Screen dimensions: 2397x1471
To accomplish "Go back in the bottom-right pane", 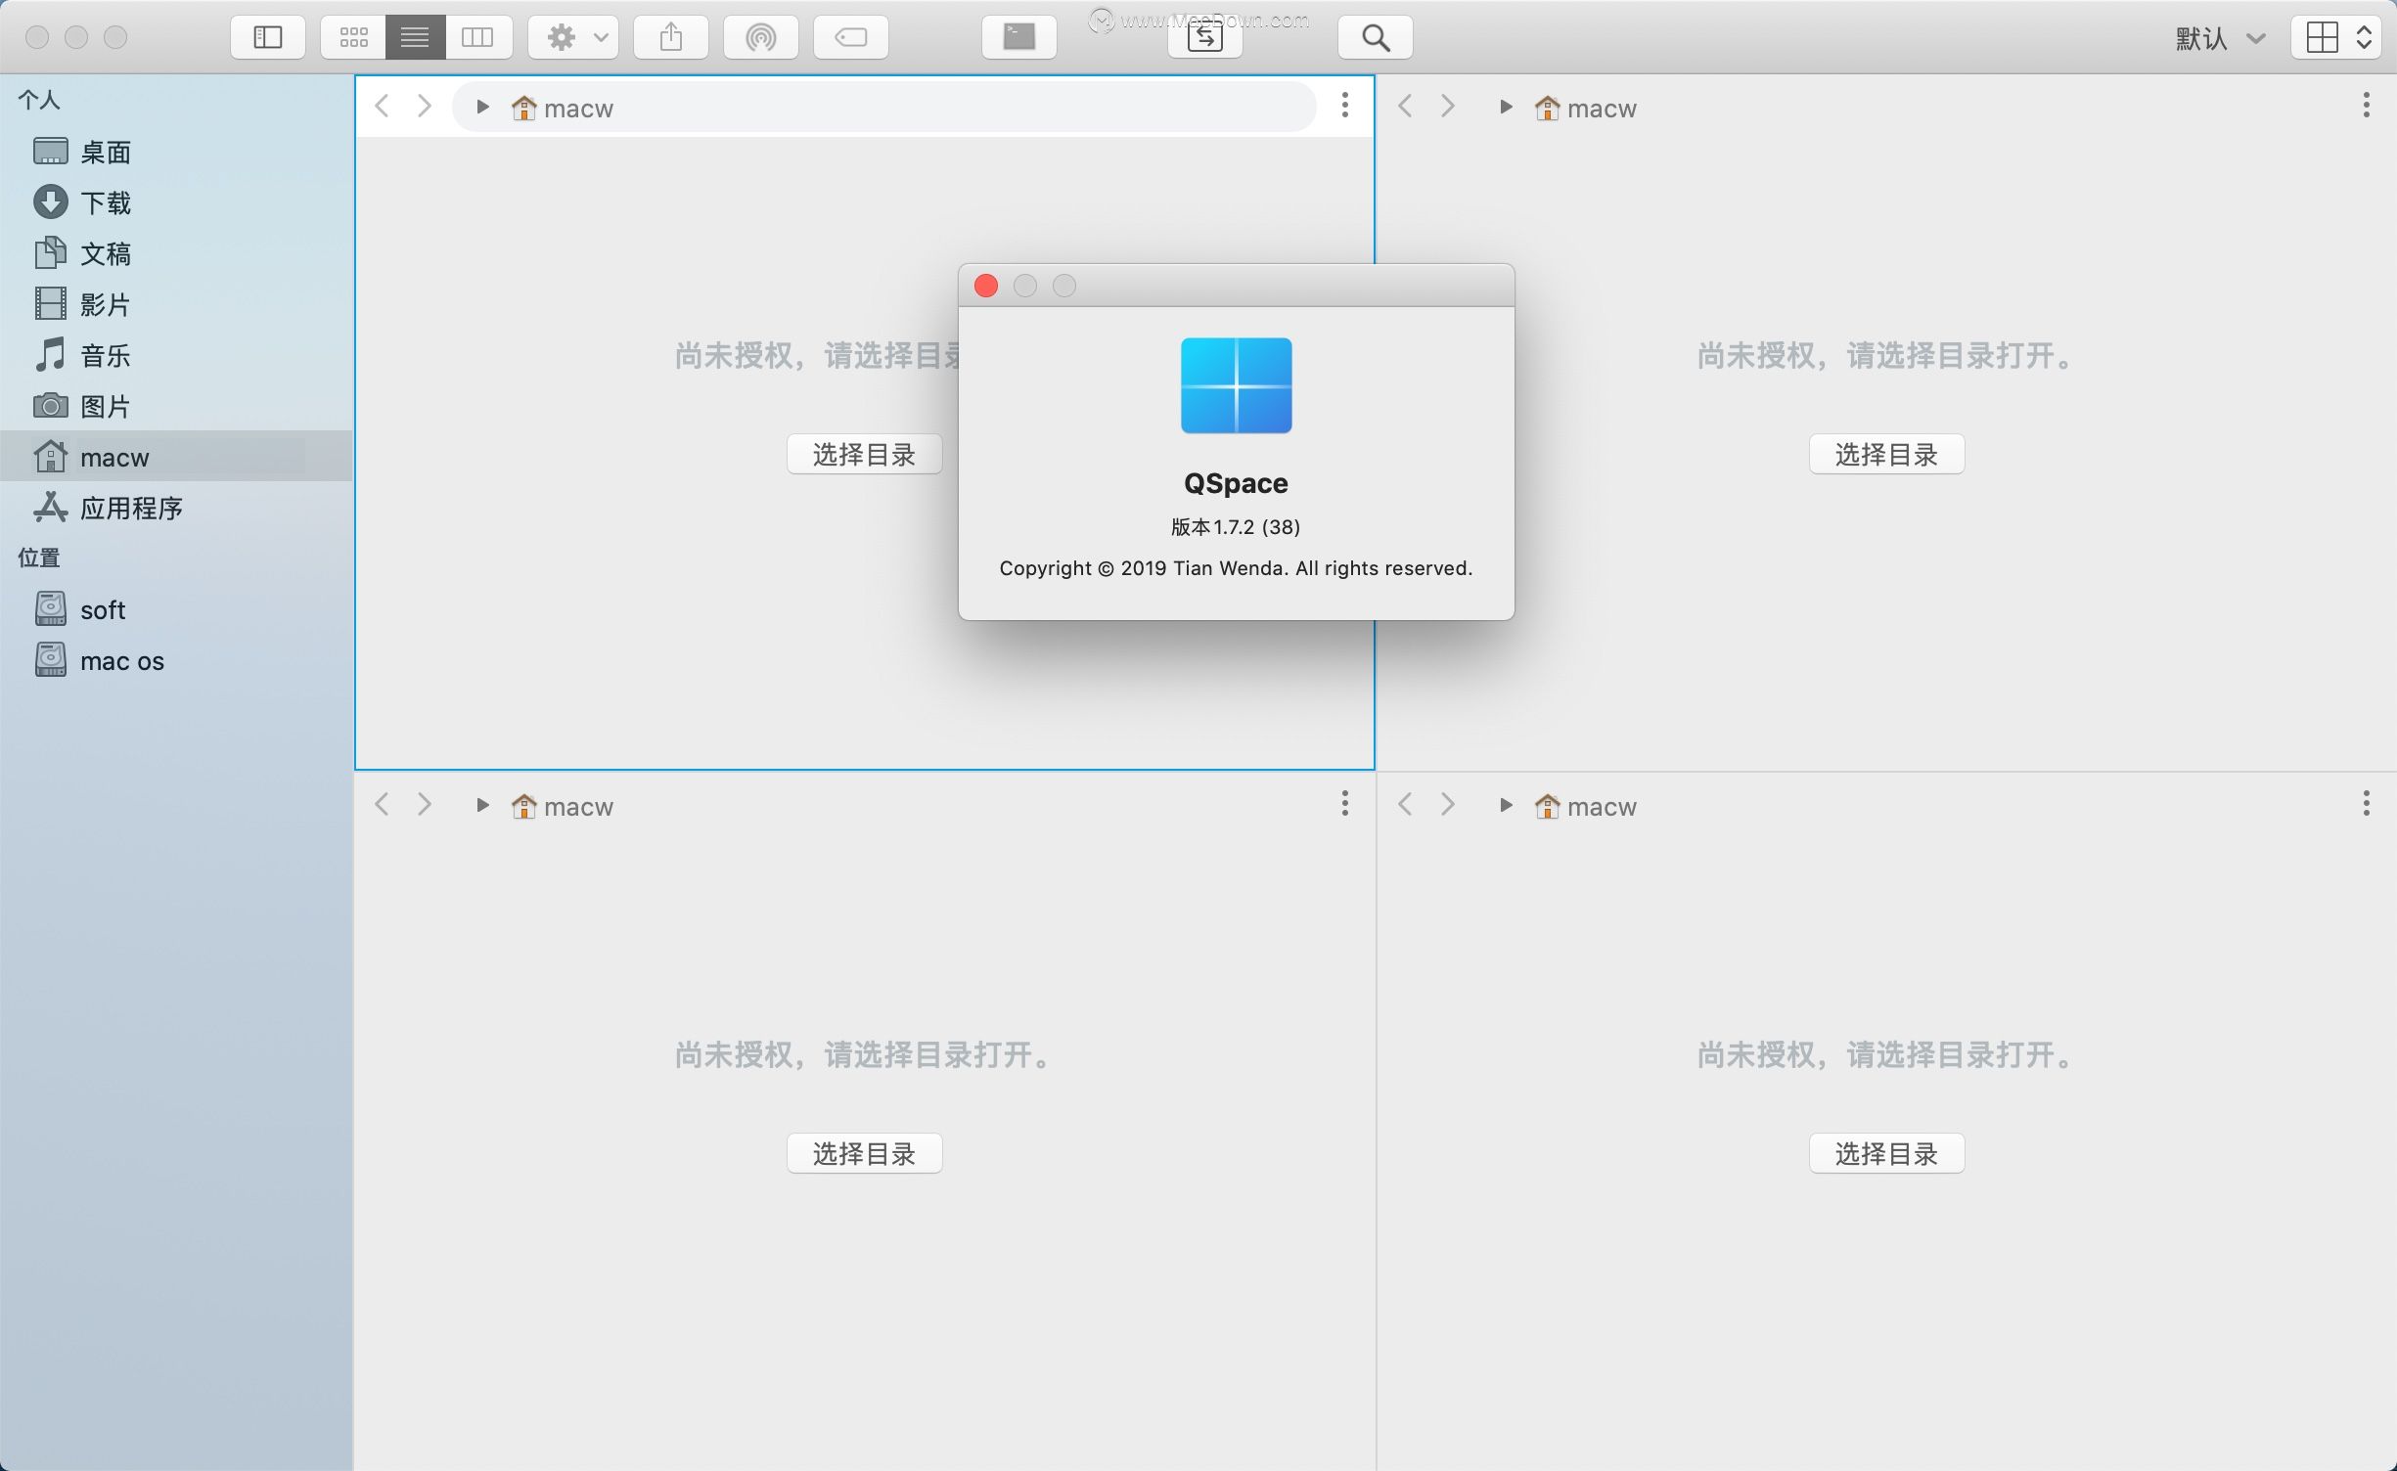I will point(1406,804).
